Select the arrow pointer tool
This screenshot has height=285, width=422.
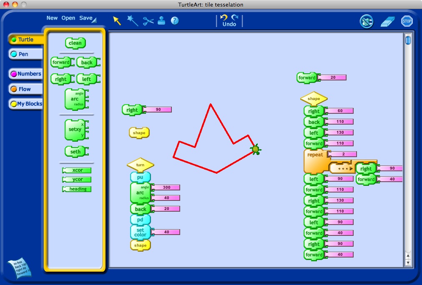click(x=117, y=21)
